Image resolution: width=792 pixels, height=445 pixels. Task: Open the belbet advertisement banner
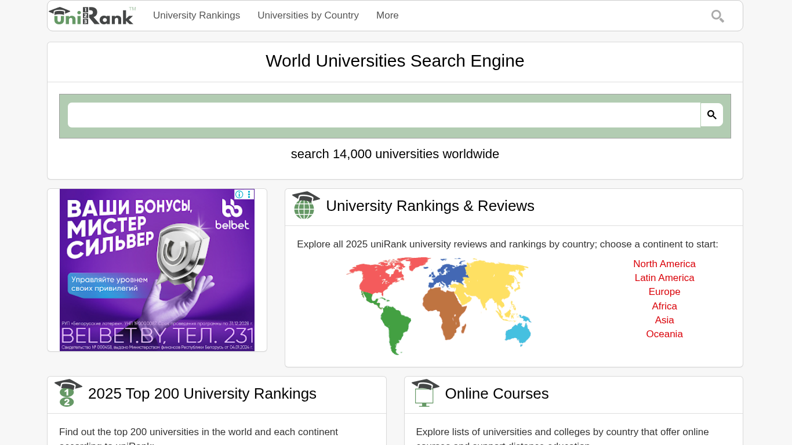coord(157,270)
